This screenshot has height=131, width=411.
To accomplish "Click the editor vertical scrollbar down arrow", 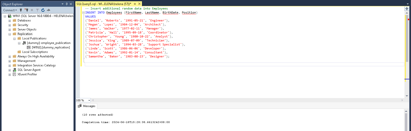I will pos(407,96).
